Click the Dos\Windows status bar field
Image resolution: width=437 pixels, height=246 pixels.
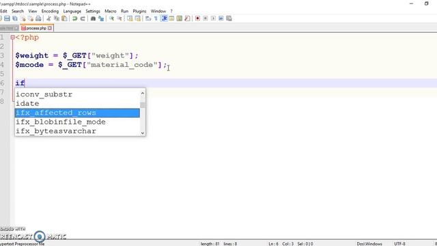click(369, 244)
